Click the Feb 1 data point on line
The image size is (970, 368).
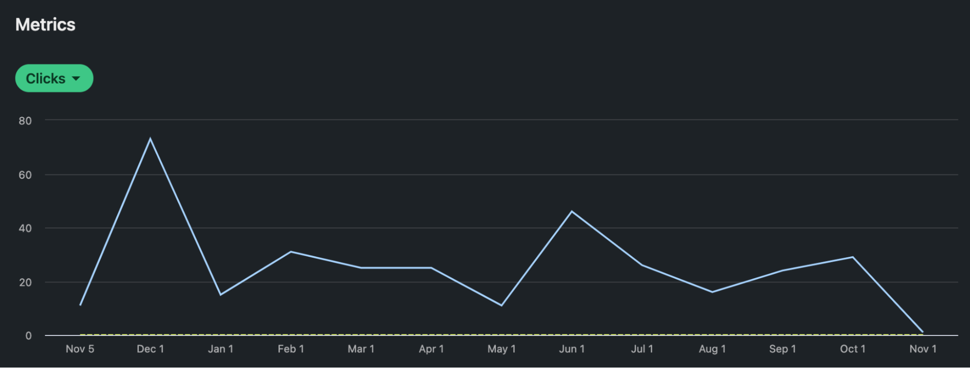click(291, 251)
